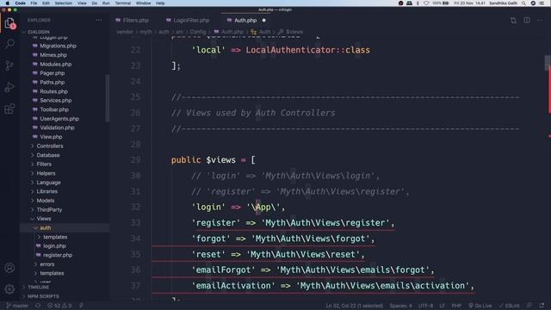The width and height of the screenshot is (551, 310).
Task: Expand templates folder inside auth
Action: [55, 237]
